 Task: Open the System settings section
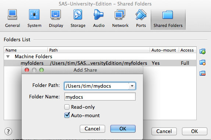34,18
